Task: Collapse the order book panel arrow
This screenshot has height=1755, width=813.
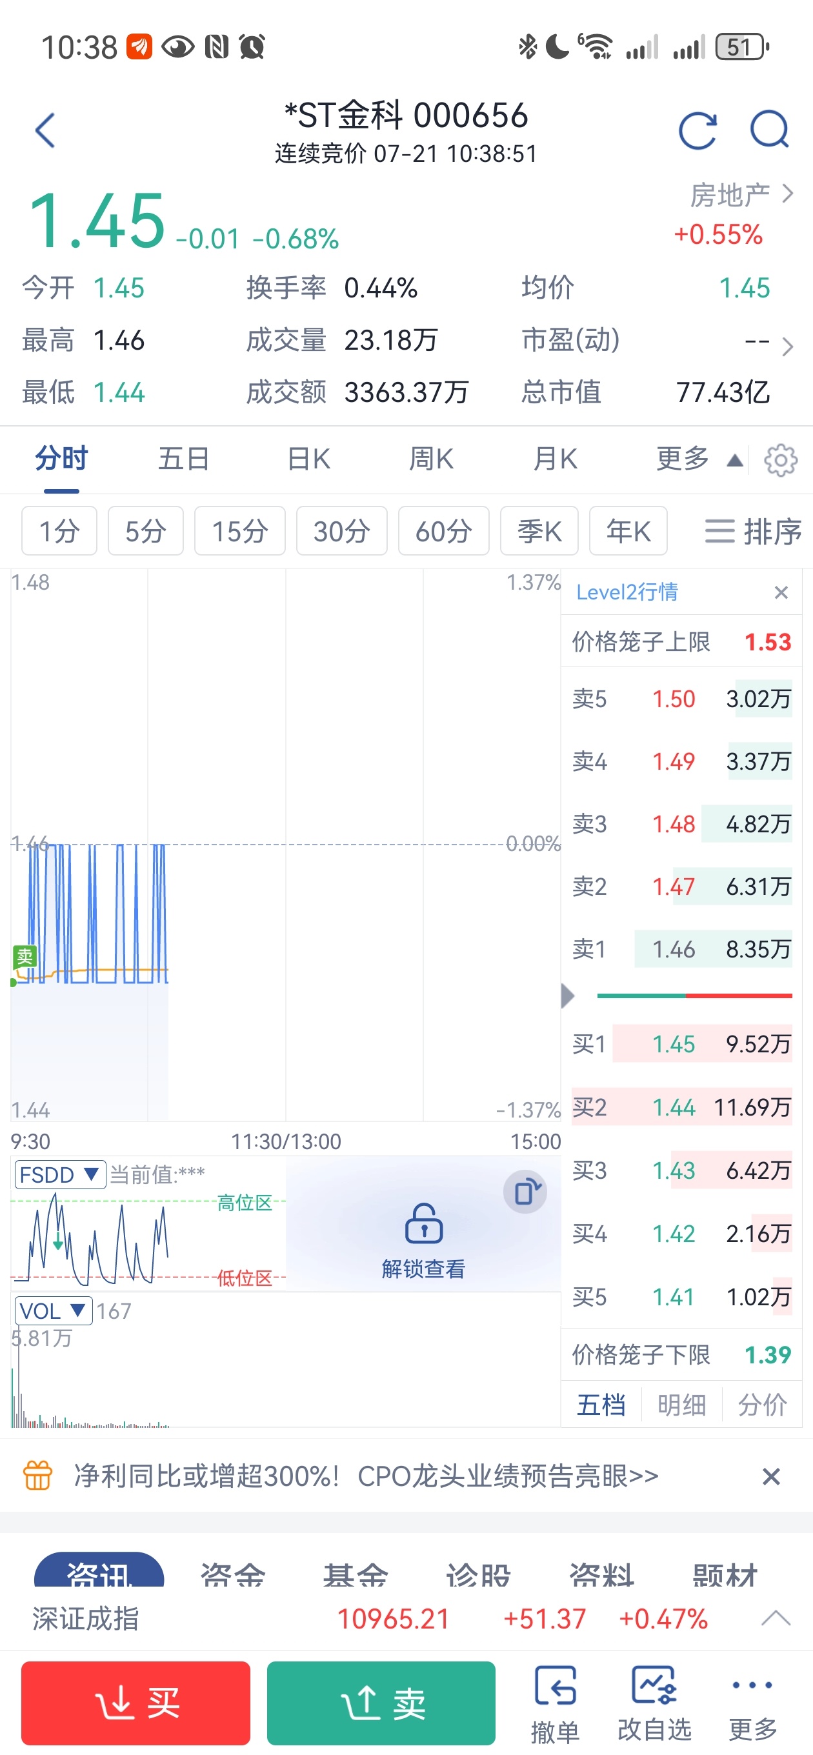Action: [568, 996]
